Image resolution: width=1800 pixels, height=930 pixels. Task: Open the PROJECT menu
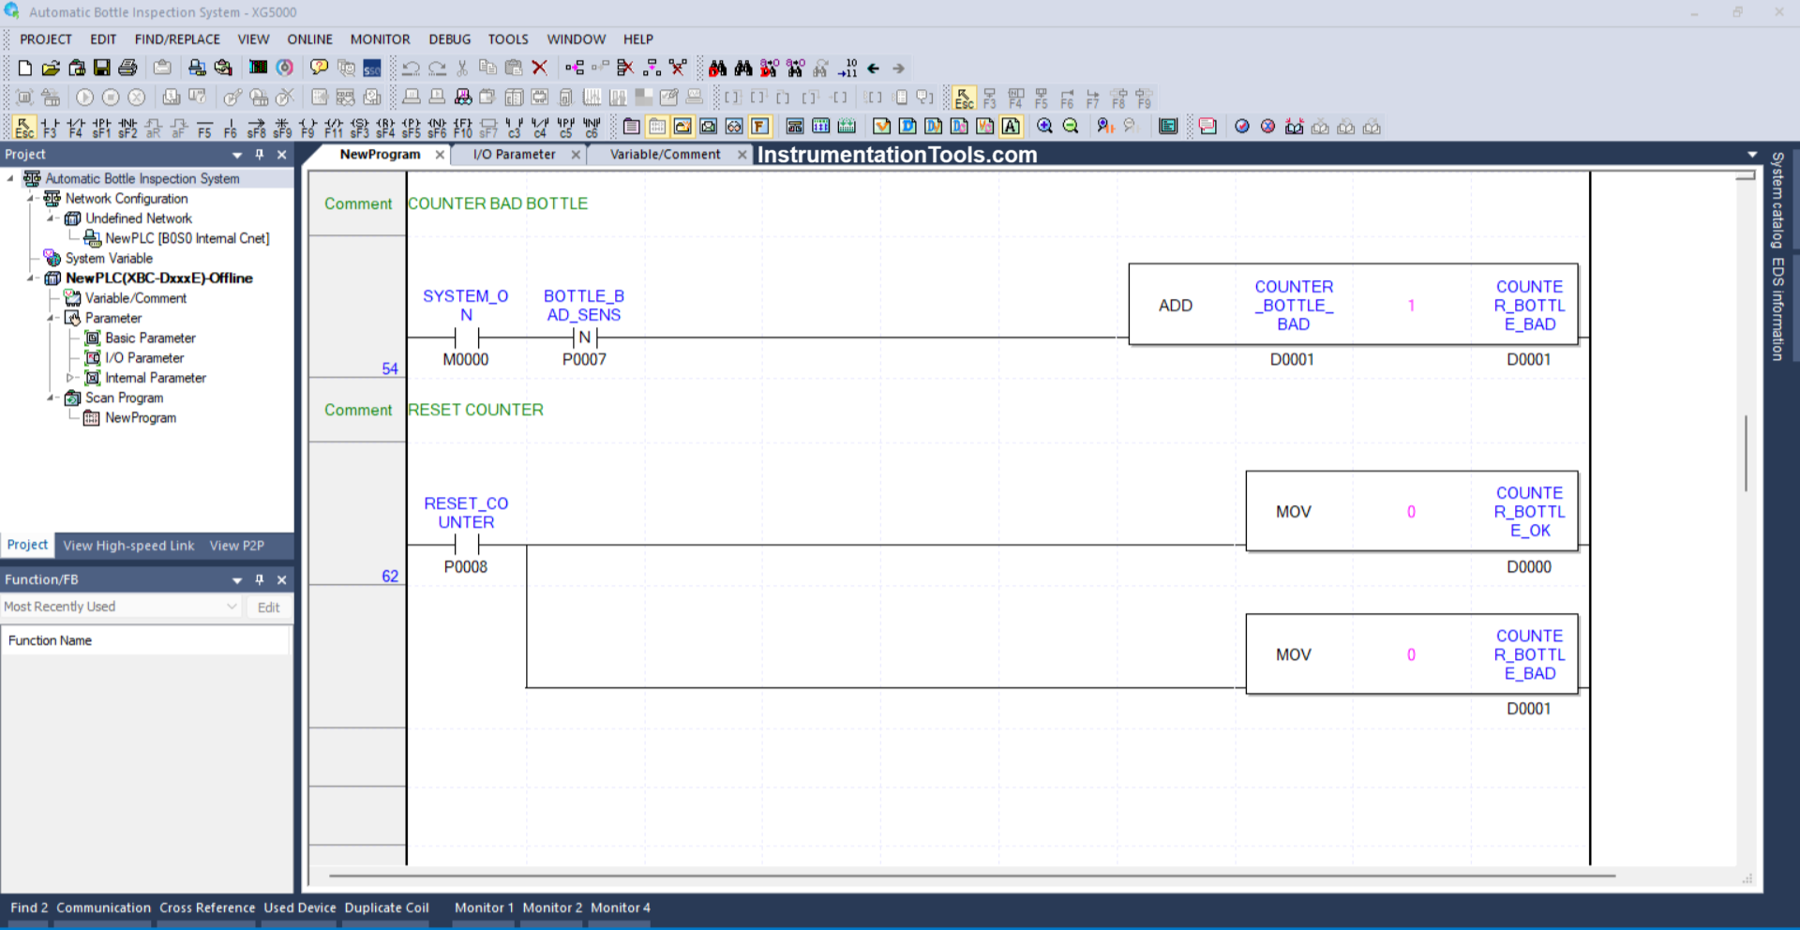46,39
